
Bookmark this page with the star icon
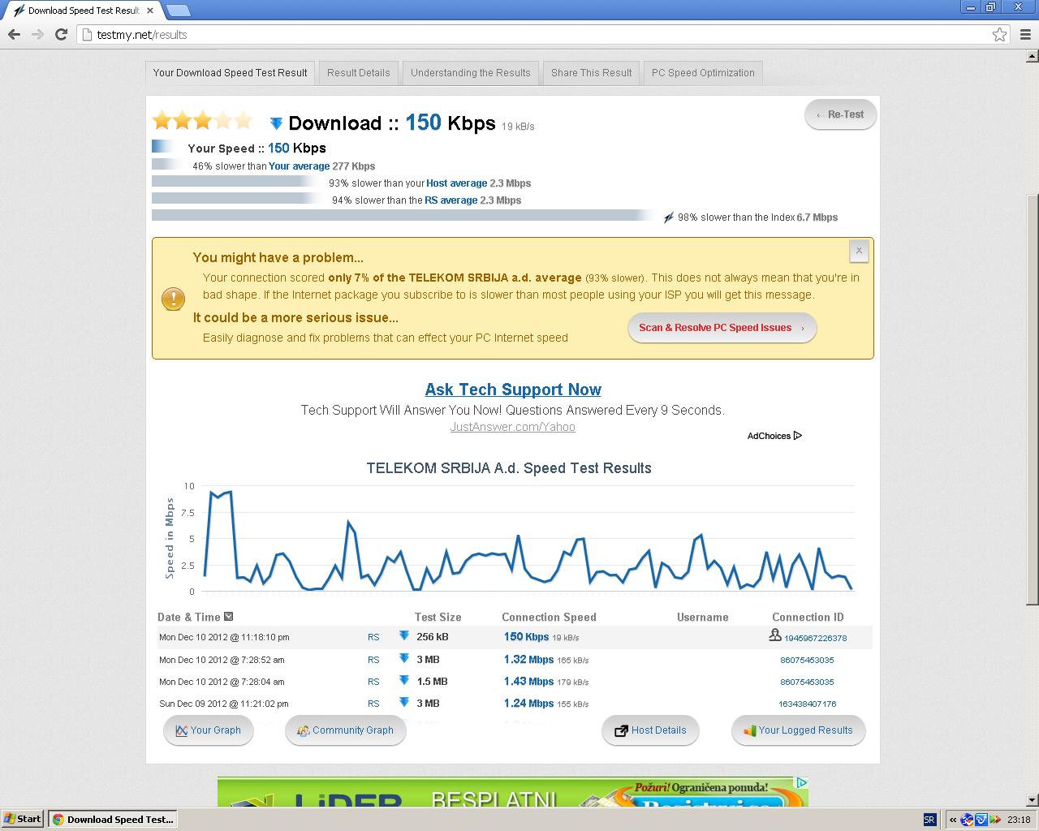point(999,34)
